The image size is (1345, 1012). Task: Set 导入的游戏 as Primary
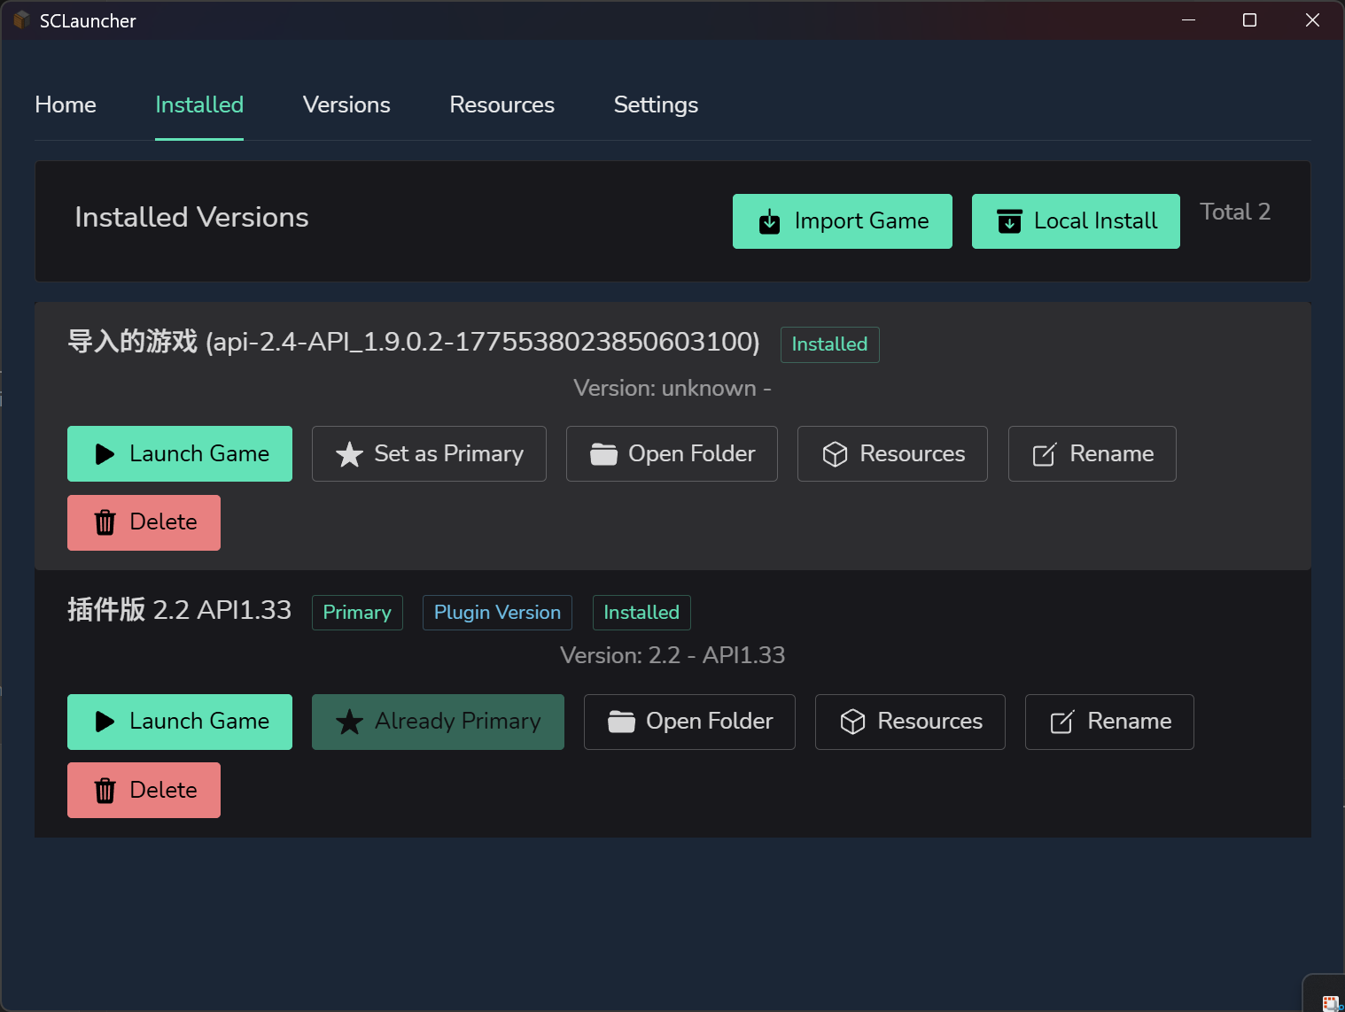click(429, 453)
